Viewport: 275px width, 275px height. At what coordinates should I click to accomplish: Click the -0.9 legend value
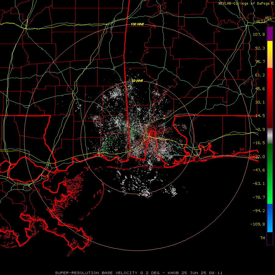coord(260,130)
